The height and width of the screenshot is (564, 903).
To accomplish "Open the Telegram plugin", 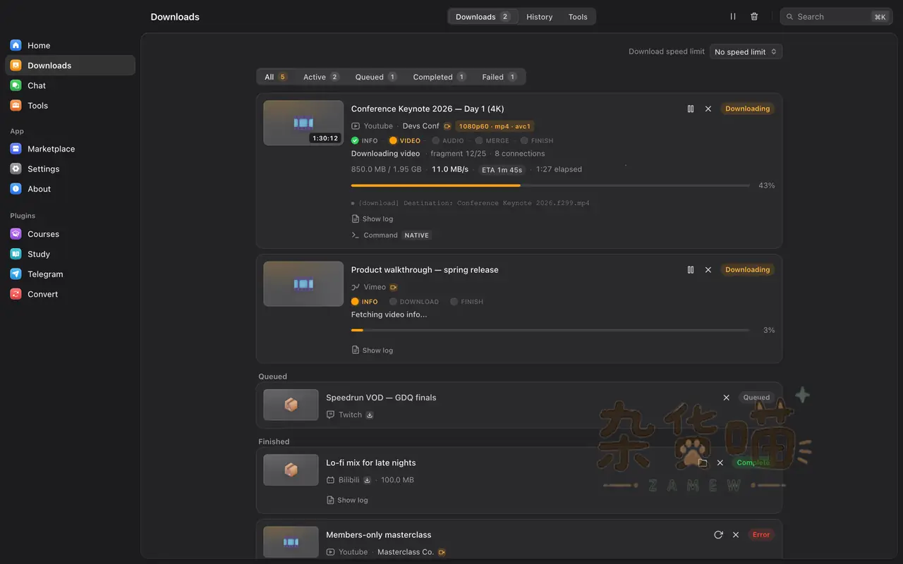I will tap(70, 274).
